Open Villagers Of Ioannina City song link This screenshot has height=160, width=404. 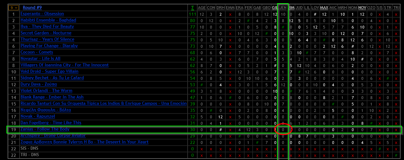pyautogui.click(x=65, y=65)
